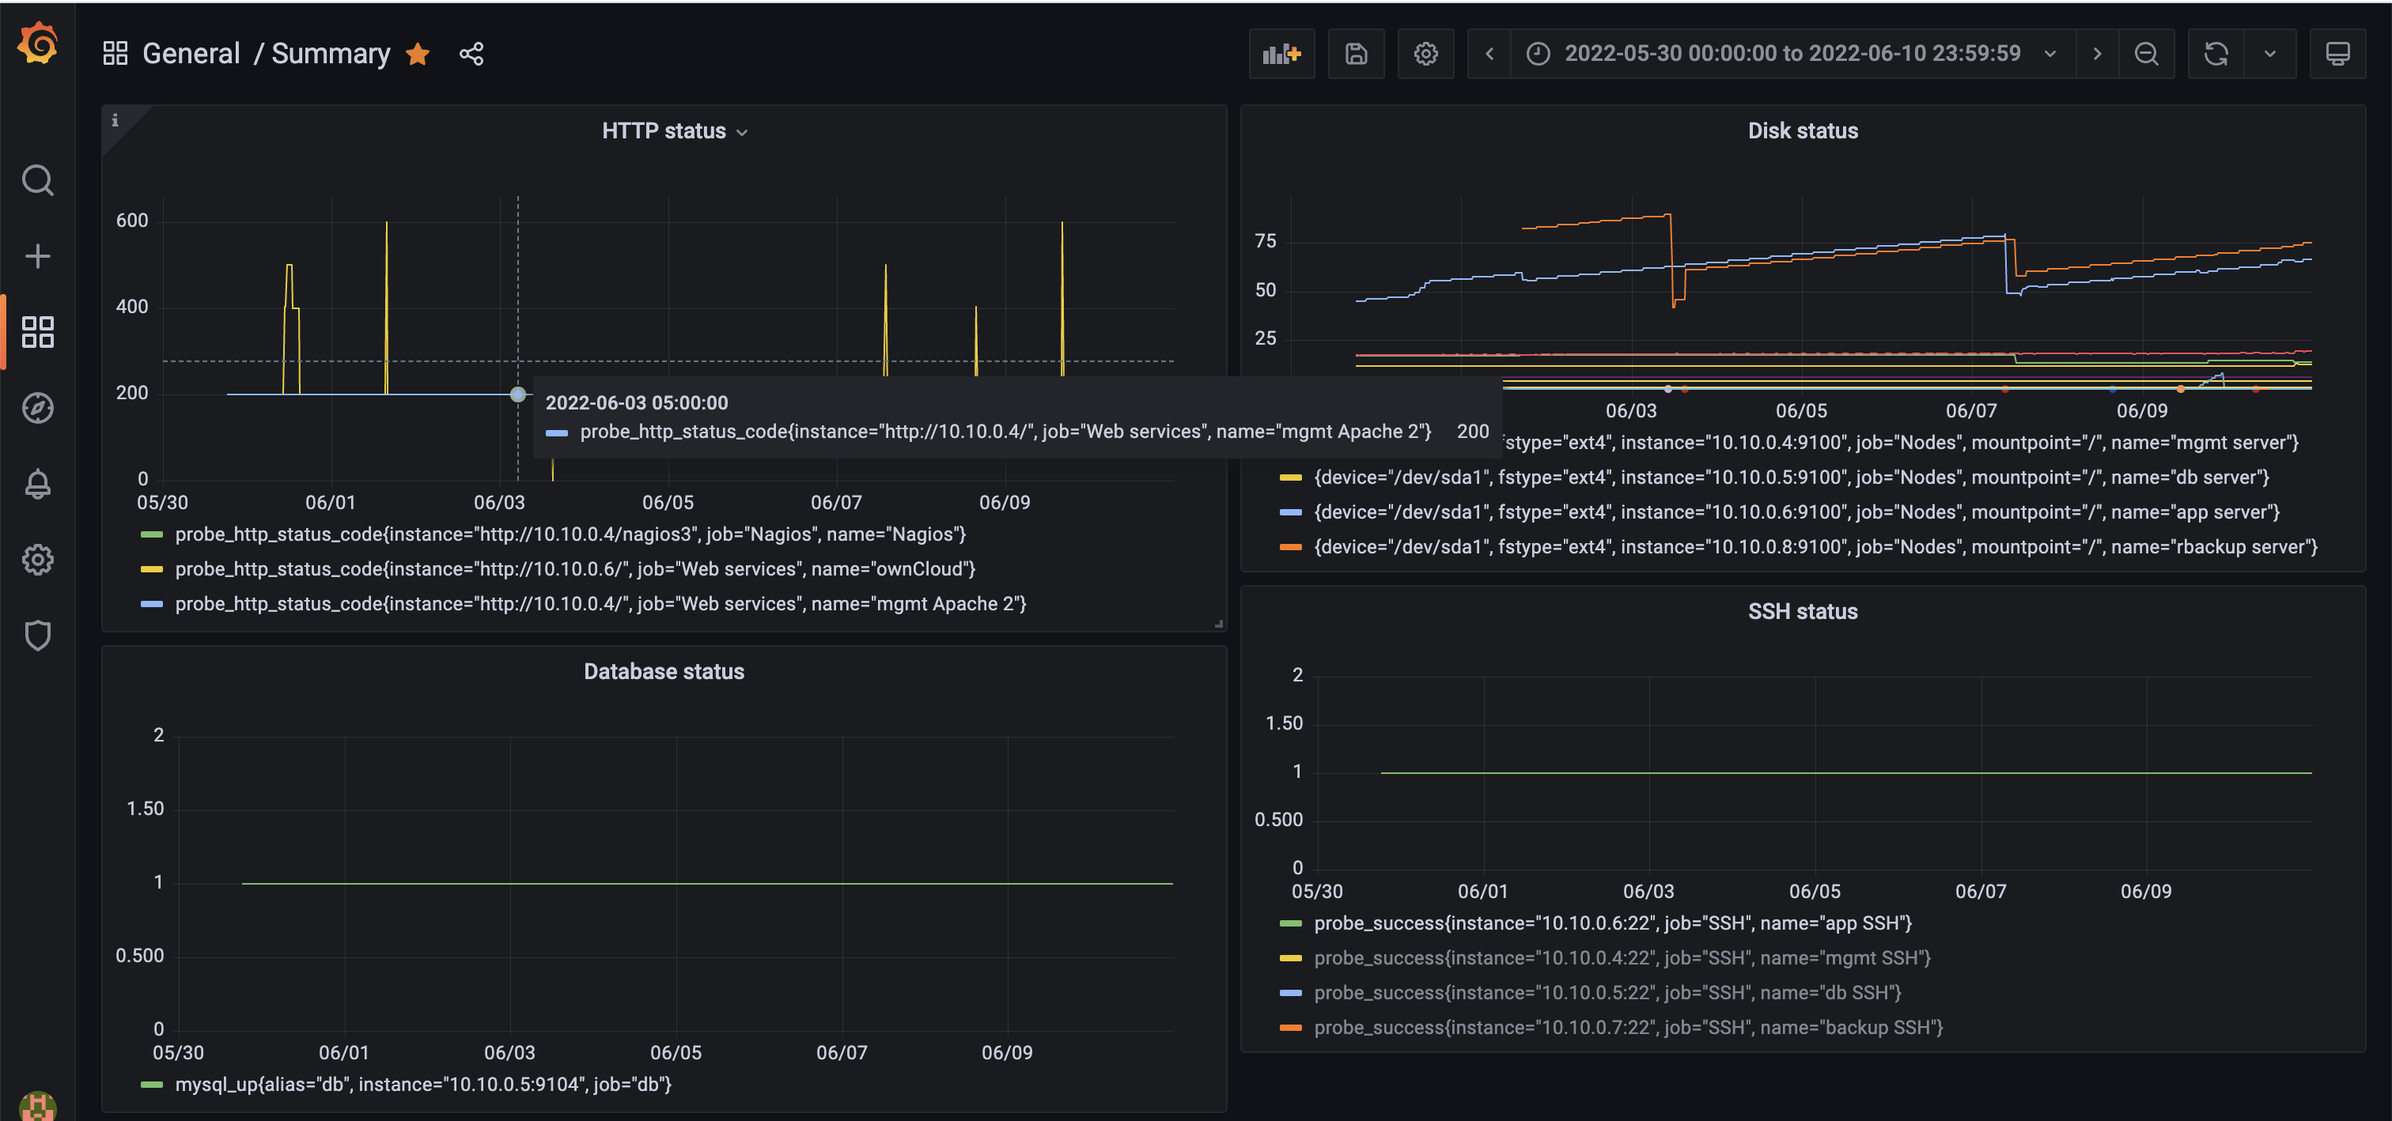2392x1121 pixels.
Task: Click the HTTP status panel info corner
Action: [115, 119]
